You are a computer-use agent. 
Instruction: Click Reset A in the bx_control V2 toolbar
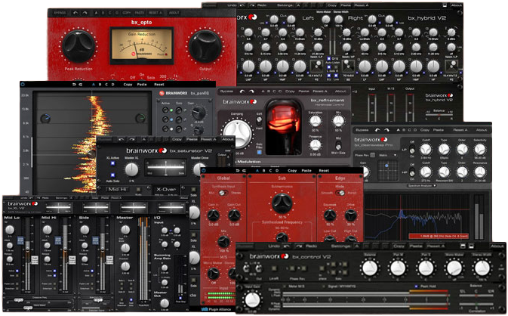pos(436,246)
